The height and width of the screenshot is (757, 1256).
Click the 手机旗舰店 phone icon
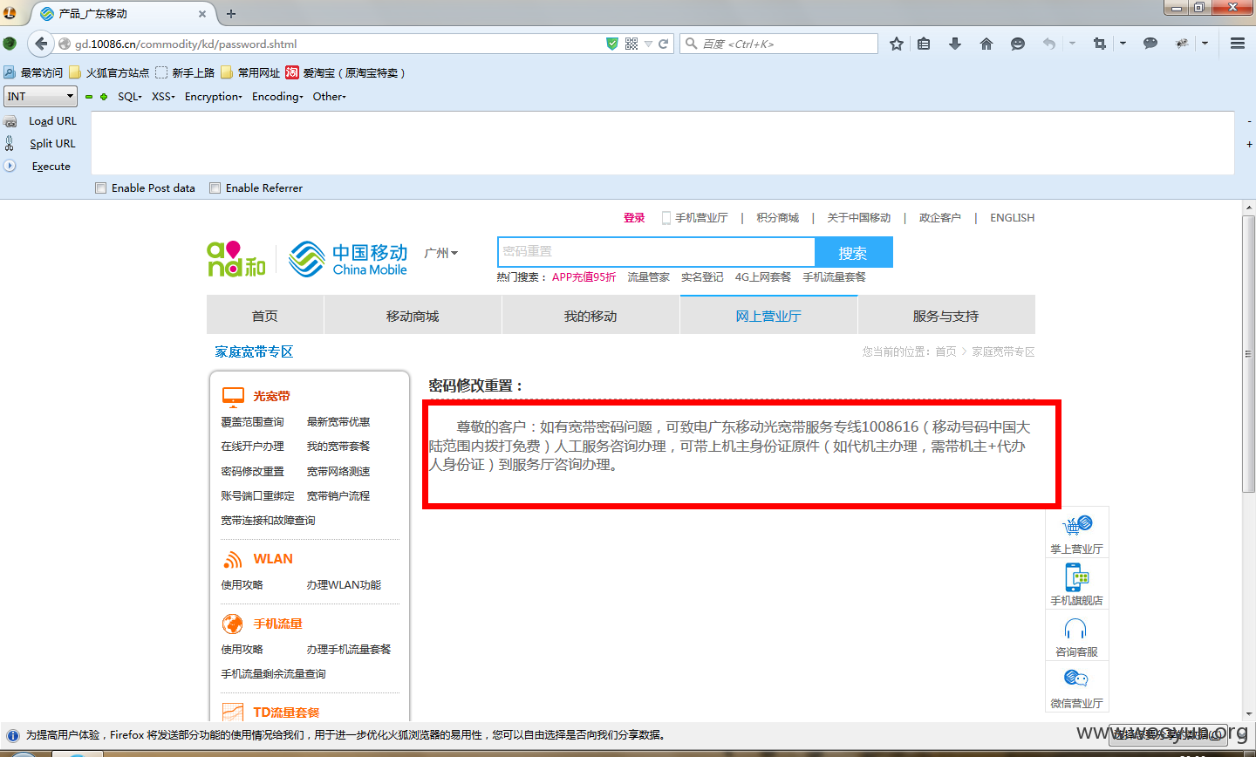(1077, 576)
